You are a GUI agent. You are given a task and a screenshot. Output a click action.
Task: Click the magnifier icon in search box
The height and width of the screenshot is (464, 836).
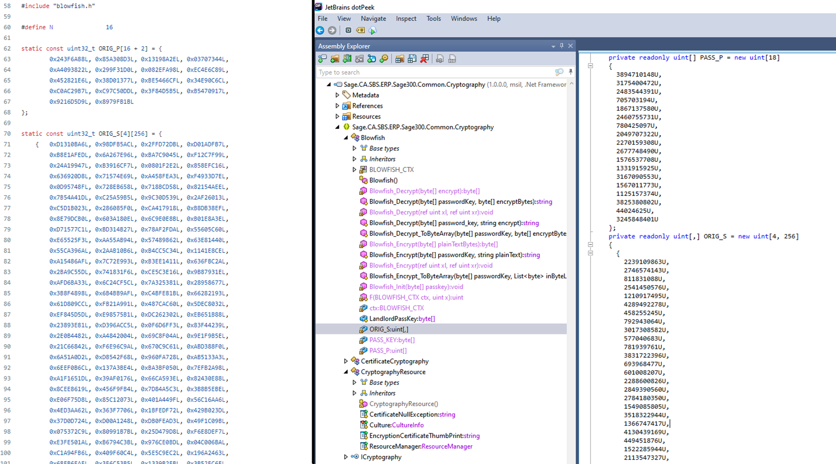pyautogui.click(x=559, y=72)
